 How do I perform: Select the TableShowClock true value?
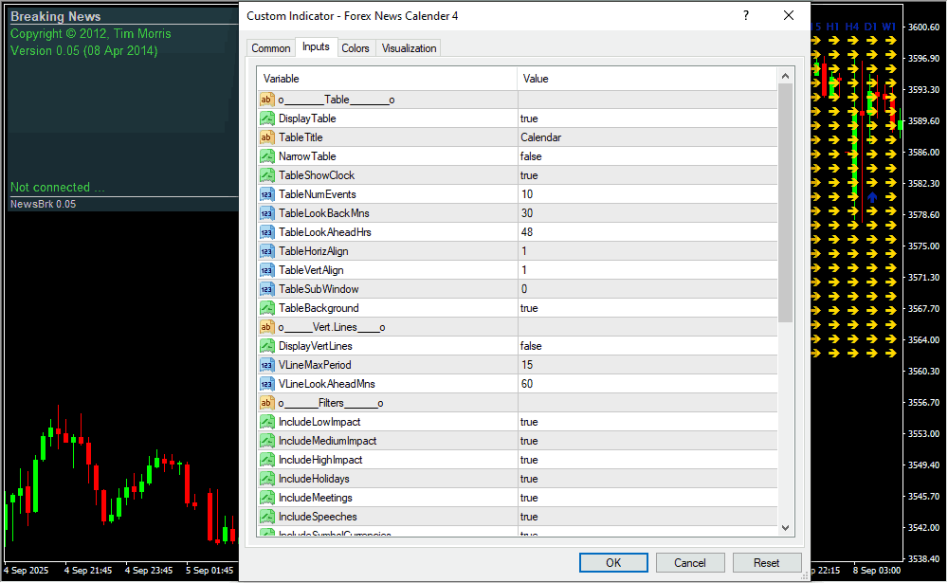[x=647, y=175]
